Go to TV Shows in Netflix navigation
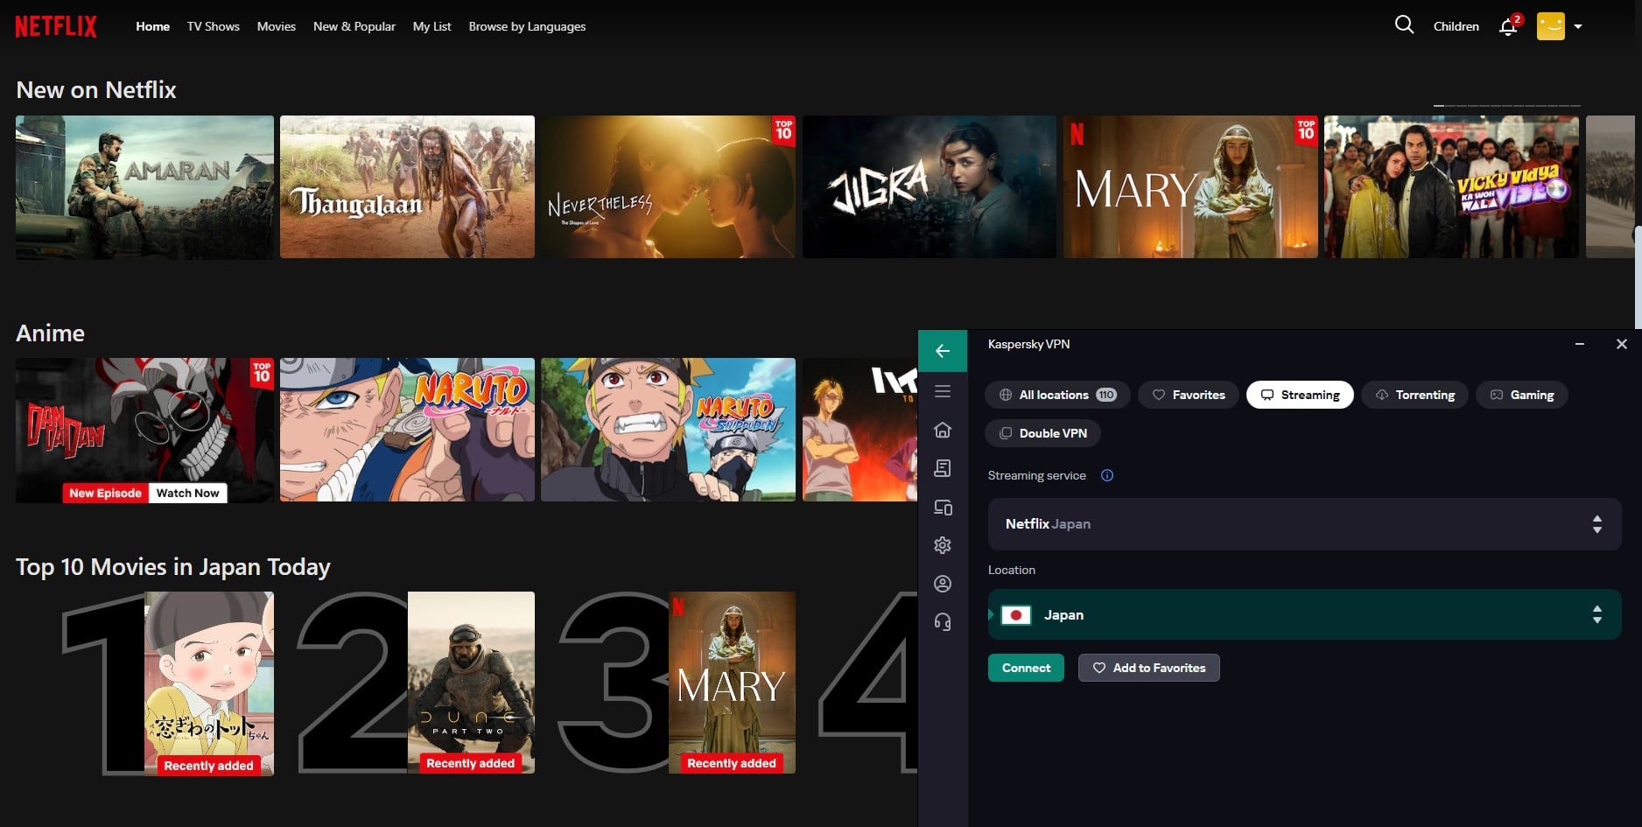This screenshot has height=827, width=1642. coord(213,26)
